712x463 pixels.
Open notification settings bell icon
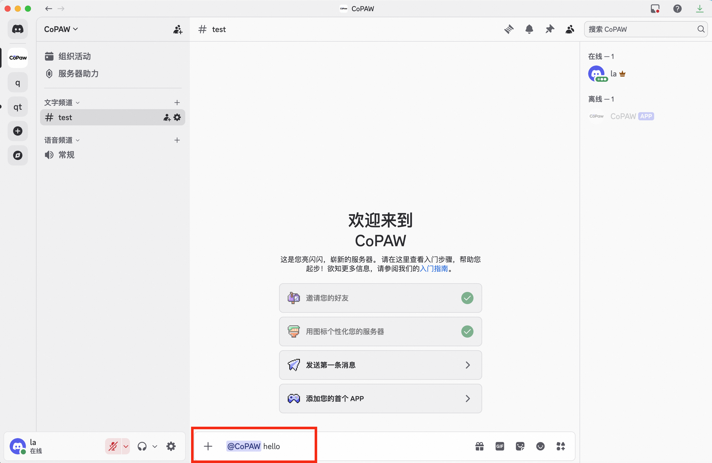[x=529, y=29]
